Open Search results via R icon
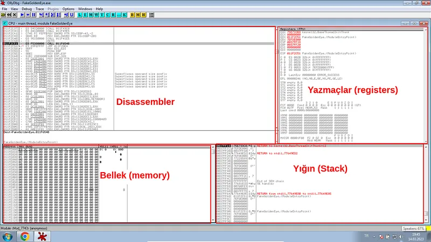 pyautogui.click(x=113, y=15)
